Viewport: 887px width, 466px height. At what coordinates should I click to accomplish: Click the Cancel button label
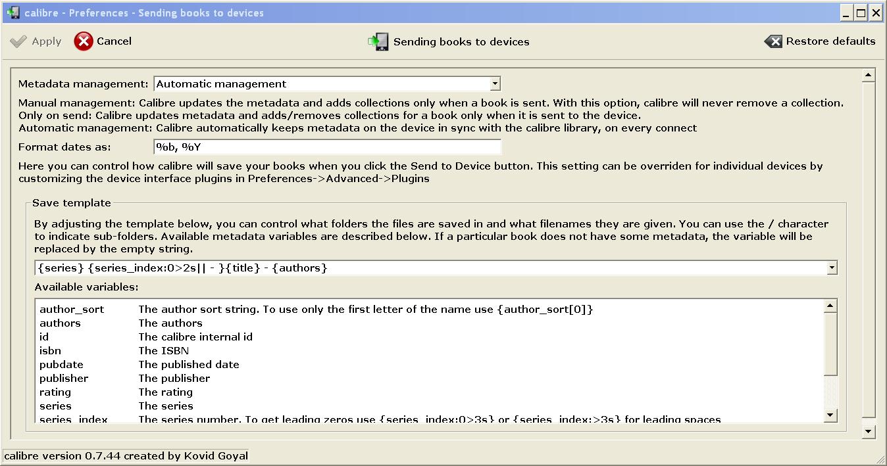coord(114,41)
